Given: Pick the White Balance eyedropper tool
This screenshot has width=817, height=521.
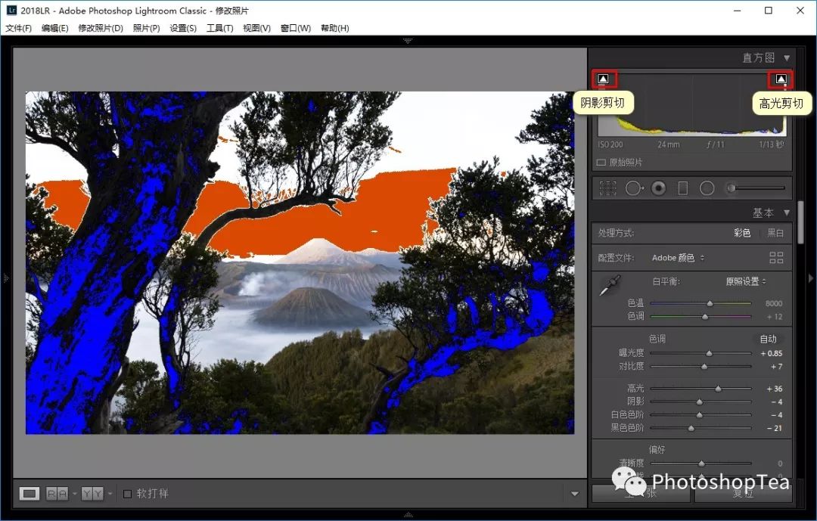Looking at the screenshot, I should (x=610, y=286).
